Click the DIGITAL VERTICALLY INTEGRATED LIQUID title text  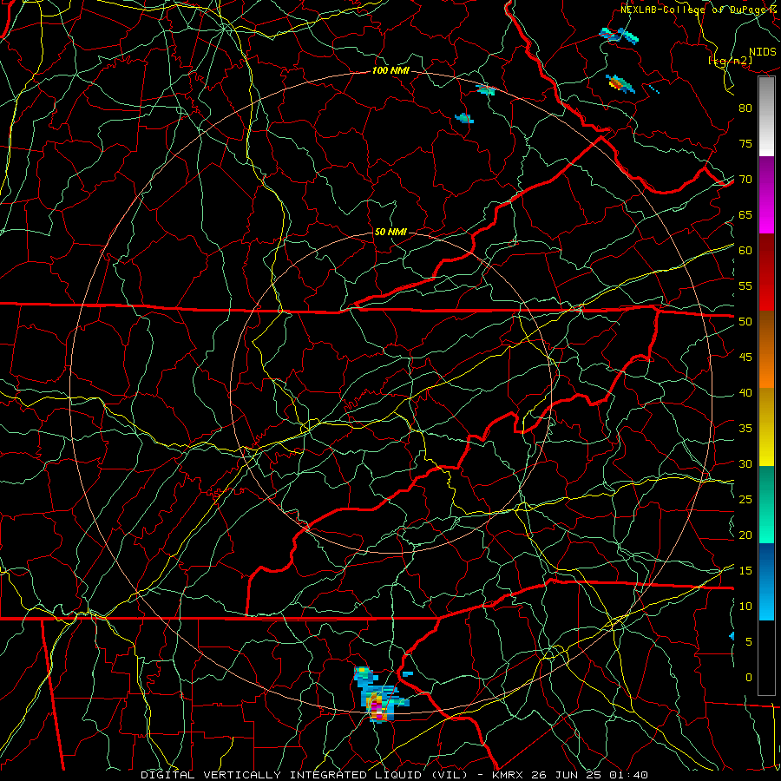point(304,775)
